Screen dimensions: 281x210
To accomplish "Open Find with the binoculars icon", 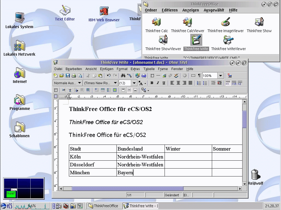I will point(123,76).
